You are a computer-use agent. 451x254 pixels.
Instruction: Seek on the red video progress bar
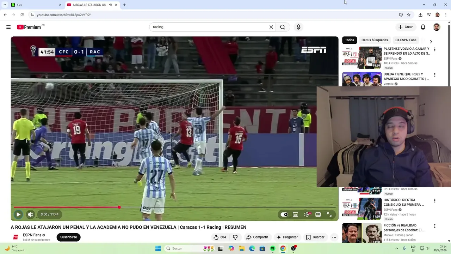174,207
